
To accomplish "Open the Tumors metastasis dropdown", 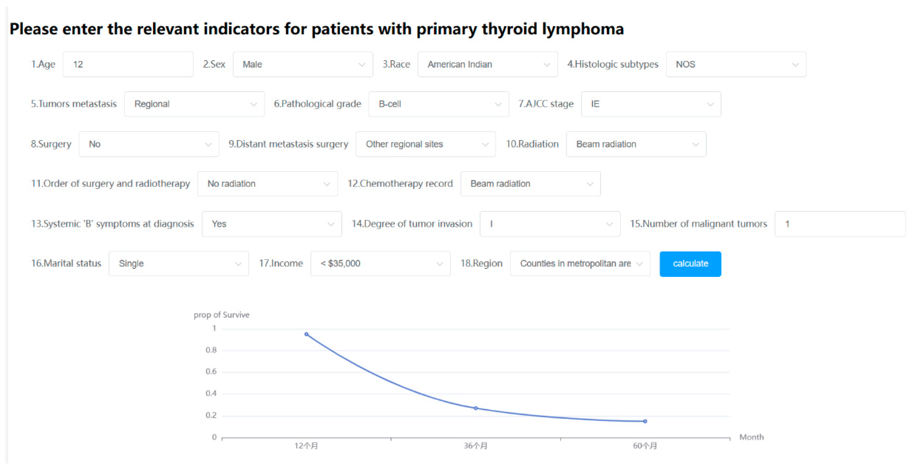I will tap(194, 104).
